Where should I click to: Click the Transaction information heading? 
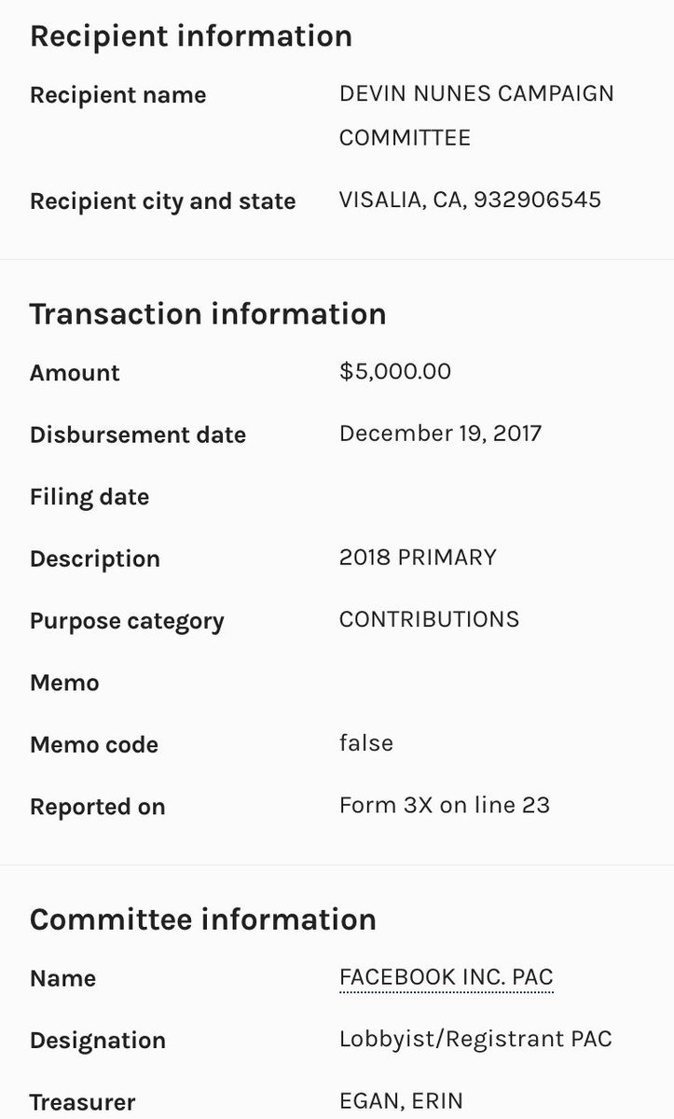(x=208, y=313)
